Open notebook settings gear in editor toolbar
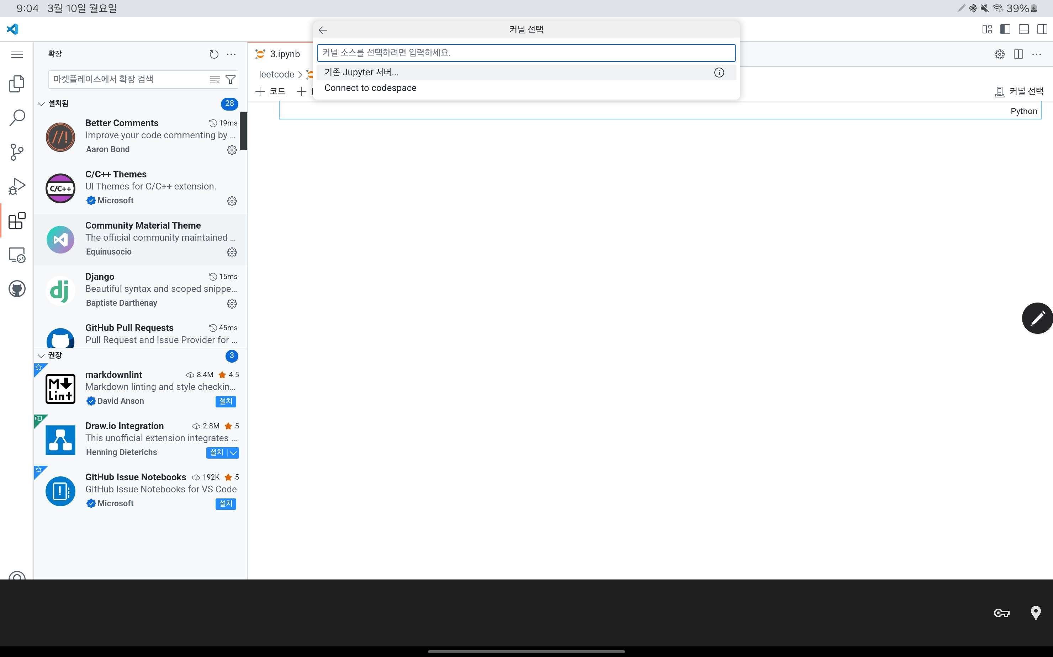The image size is (1053, 657). [1000, 54]
